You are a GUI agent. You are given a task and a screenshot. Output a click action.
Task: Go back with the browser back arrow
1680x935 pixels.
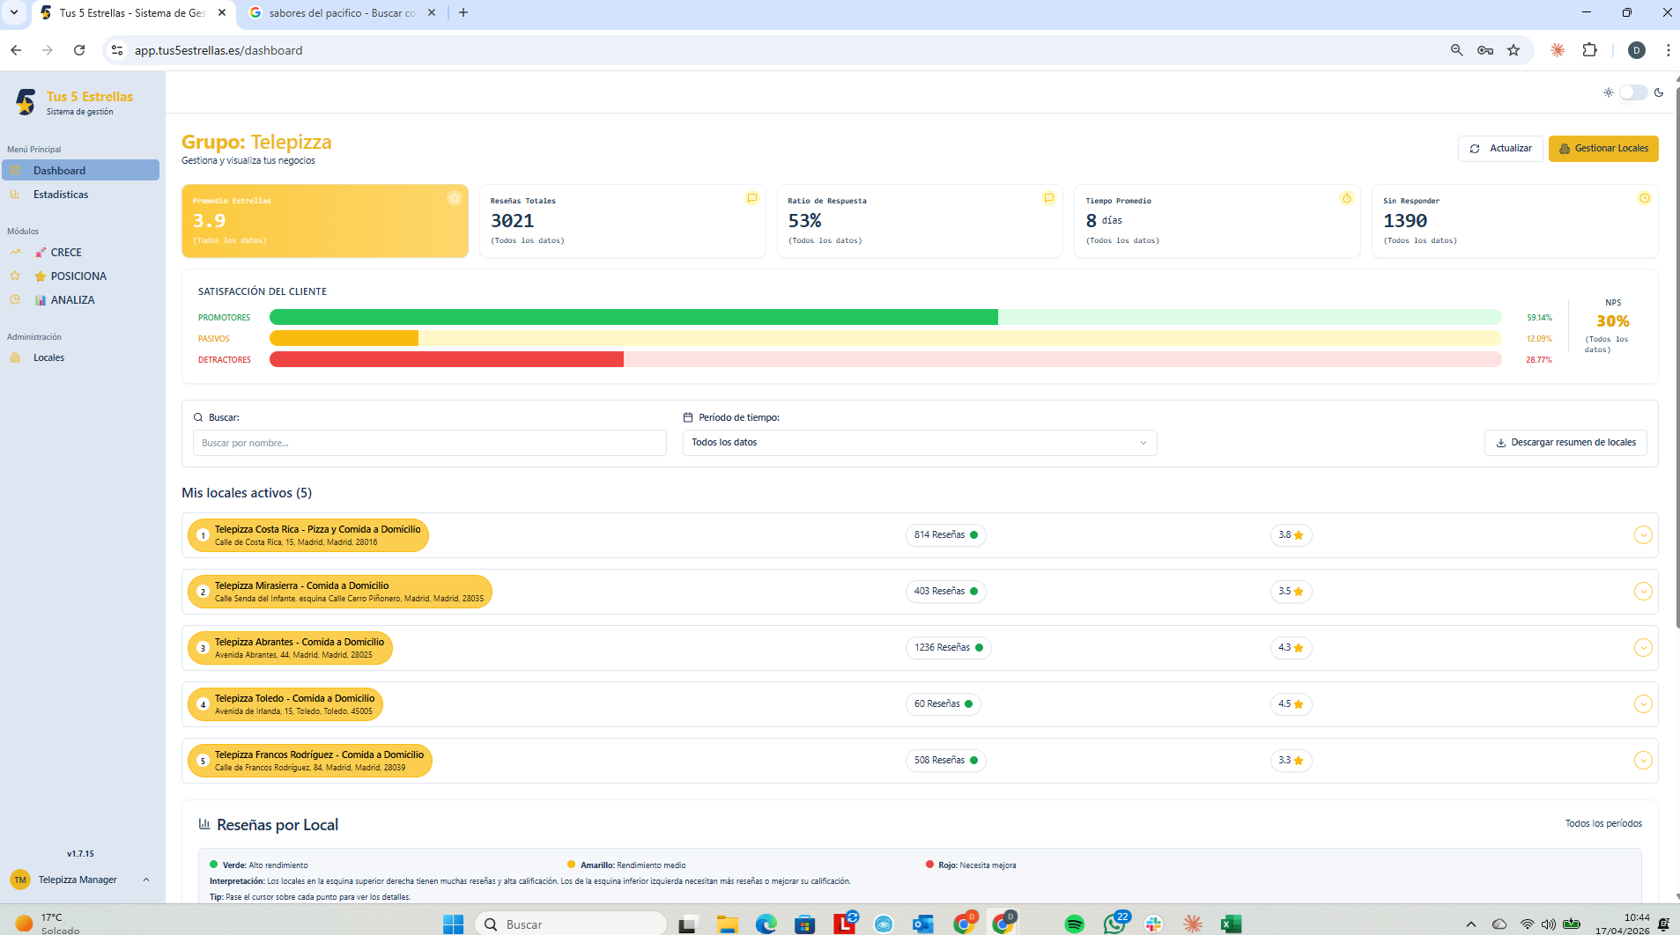[16, 50]
